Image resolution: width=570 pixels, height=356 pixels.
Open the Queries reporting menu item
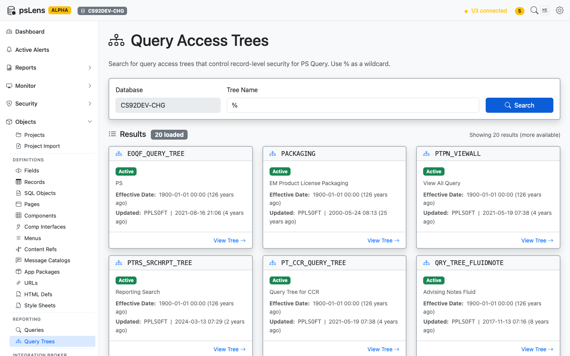coord(52,330)
